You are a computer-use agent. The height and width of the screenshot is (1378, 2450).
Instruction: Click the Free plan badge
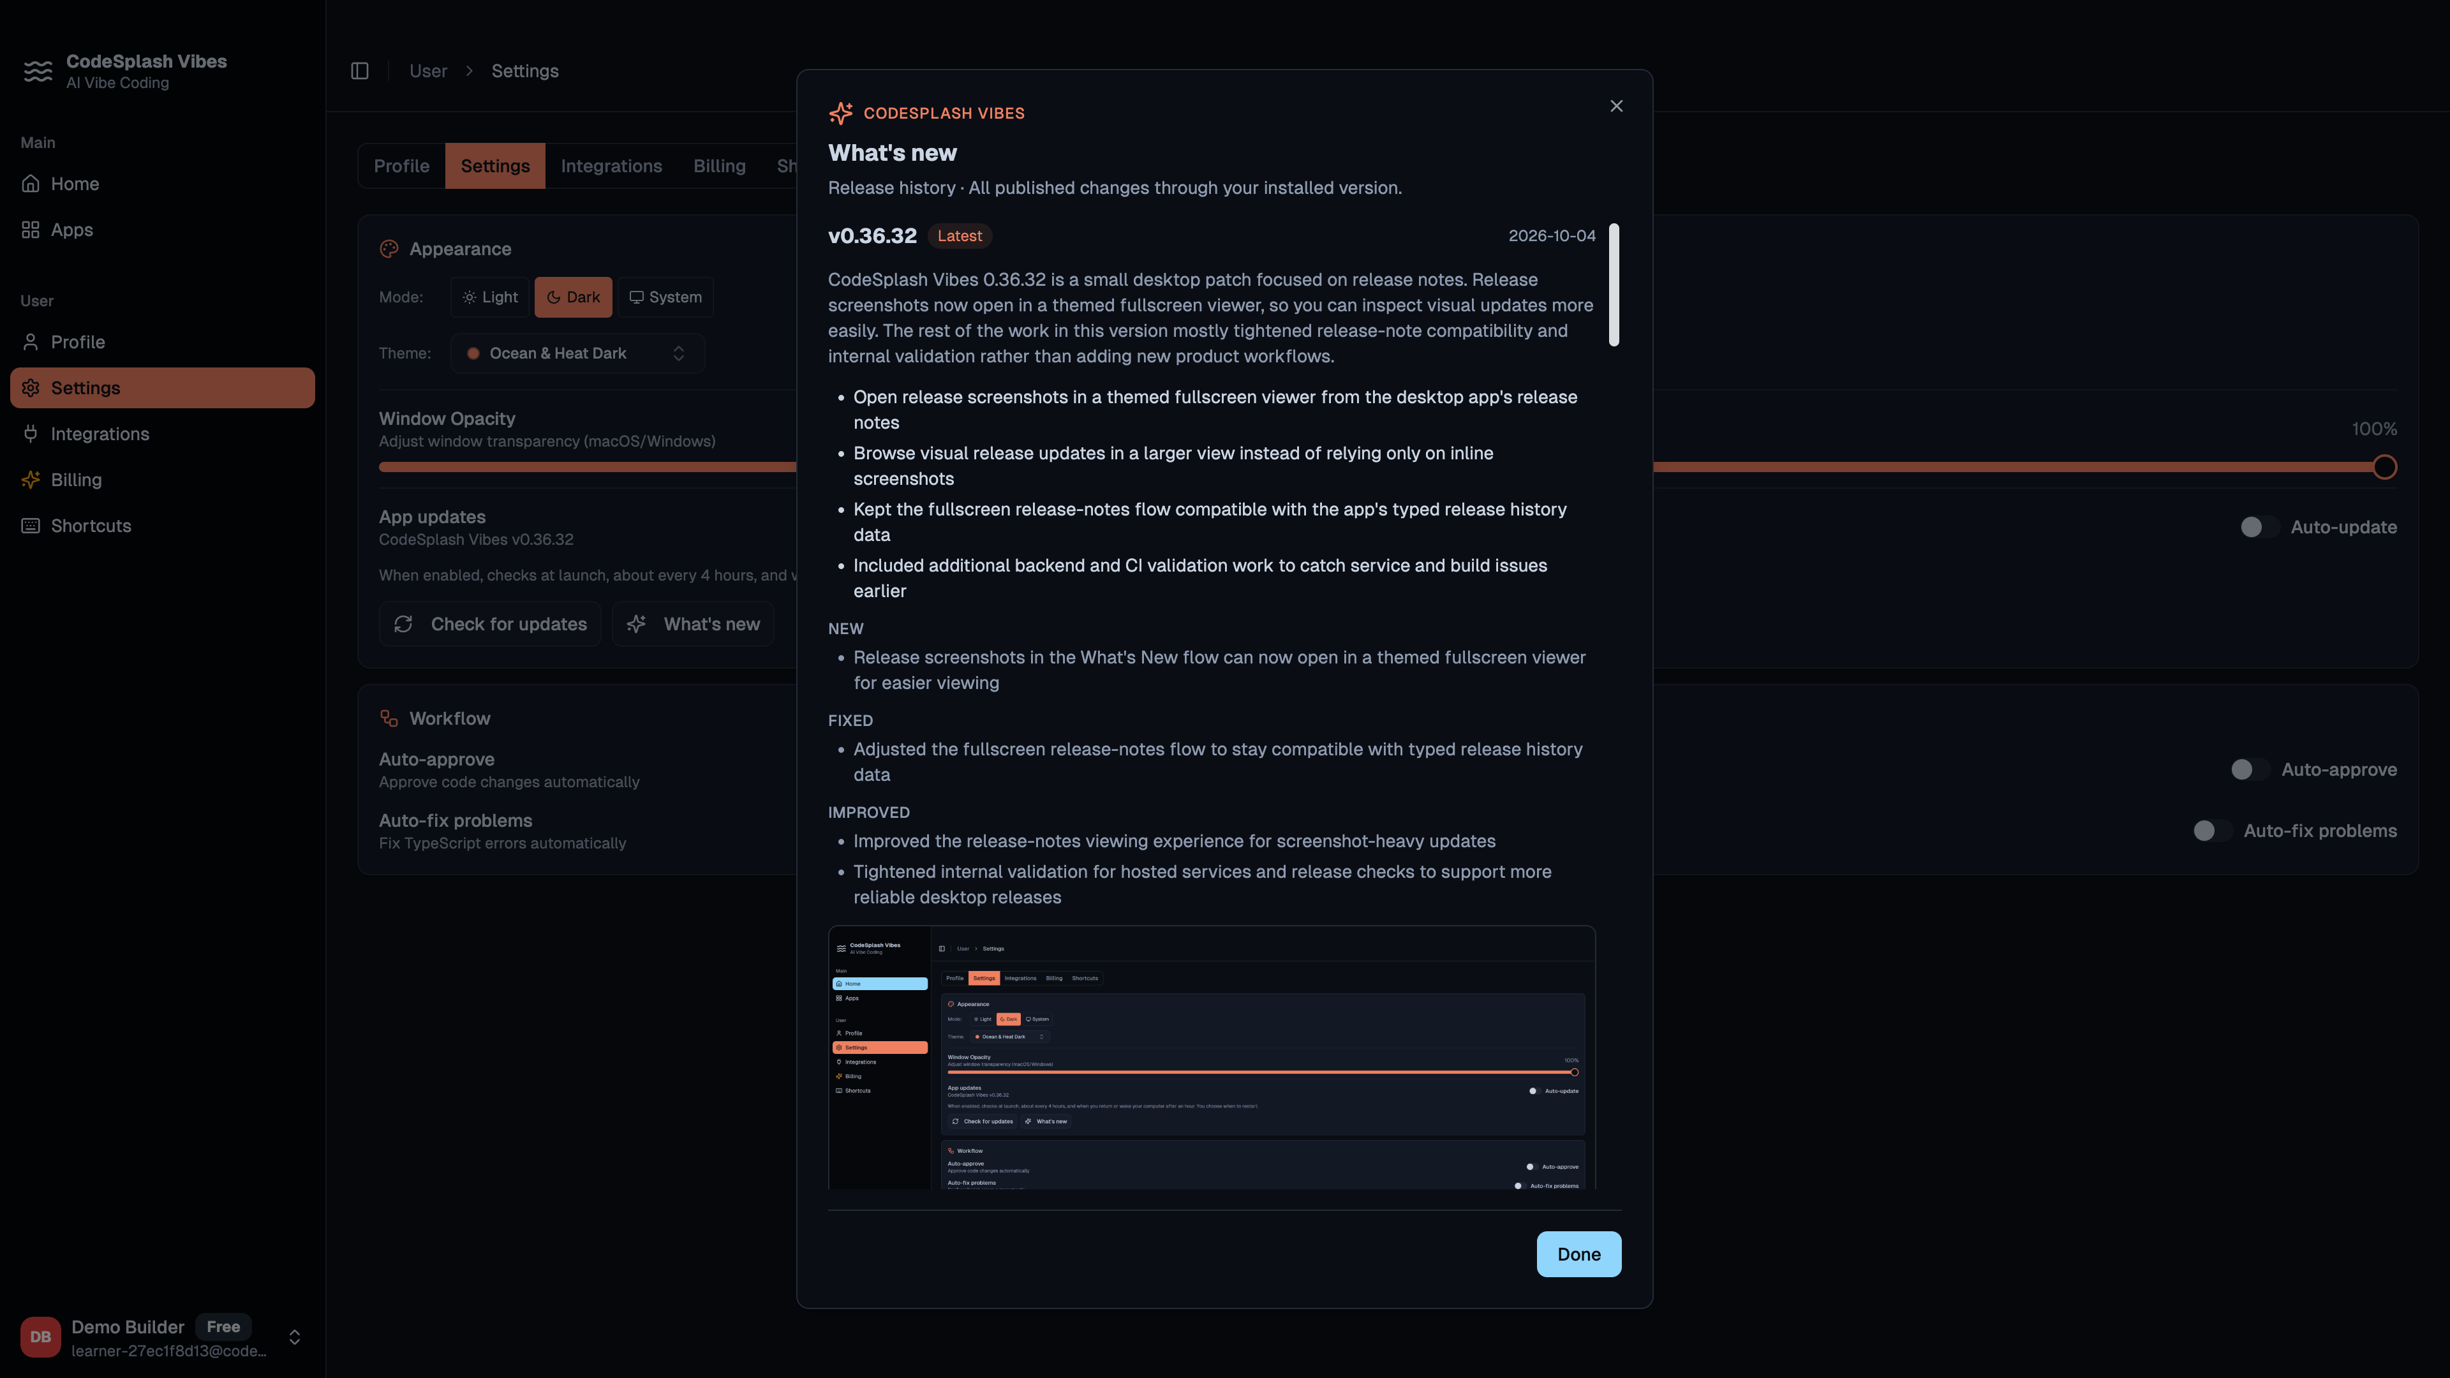[223, 1327]
